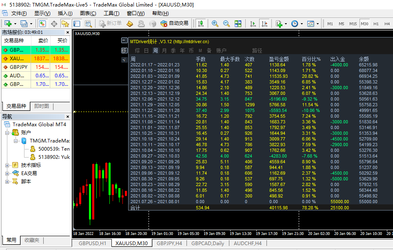Toggle 自动交易 auto trading button
Viewport: 393px width, 250px height.
click(174, 23)
